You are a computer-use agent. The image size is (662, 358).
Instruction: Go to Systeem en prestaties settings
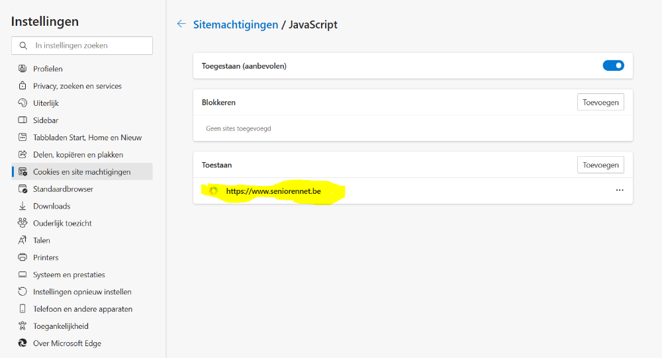coord(69,275)
